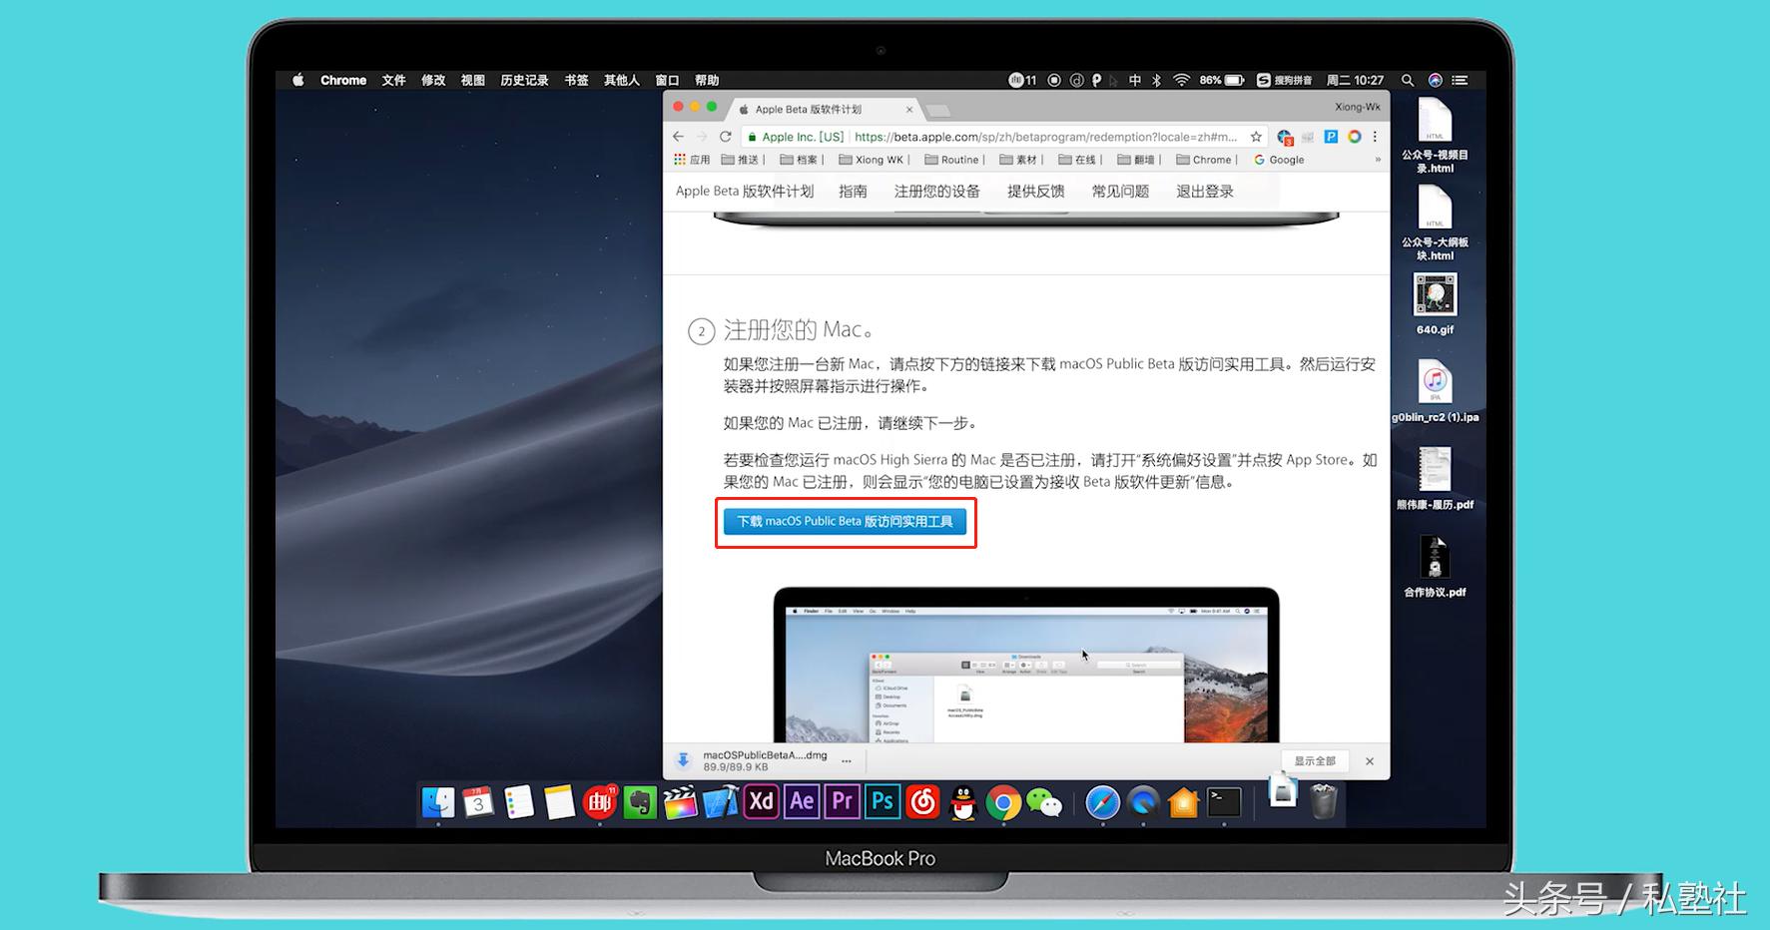Select the Apple Beta 版软件计划 browser tab
The height and width of the screenshot is (930, 1770).
coord(809,109)
